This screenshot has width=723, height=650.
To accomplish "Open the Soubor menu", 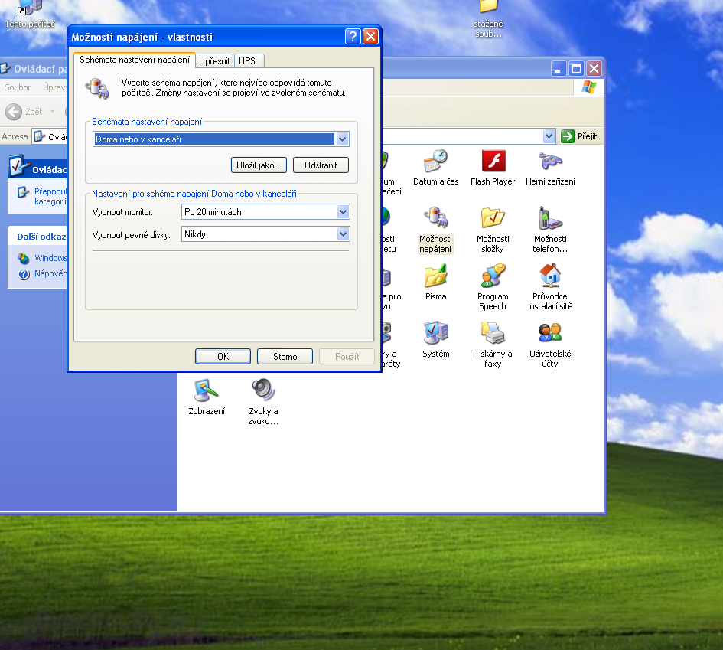I will pyautogui.click(x=18, y=87).
